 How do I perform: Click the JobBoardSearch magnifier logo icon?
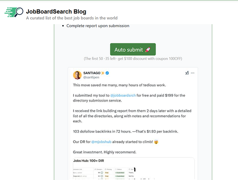click(x=14, y=12)
